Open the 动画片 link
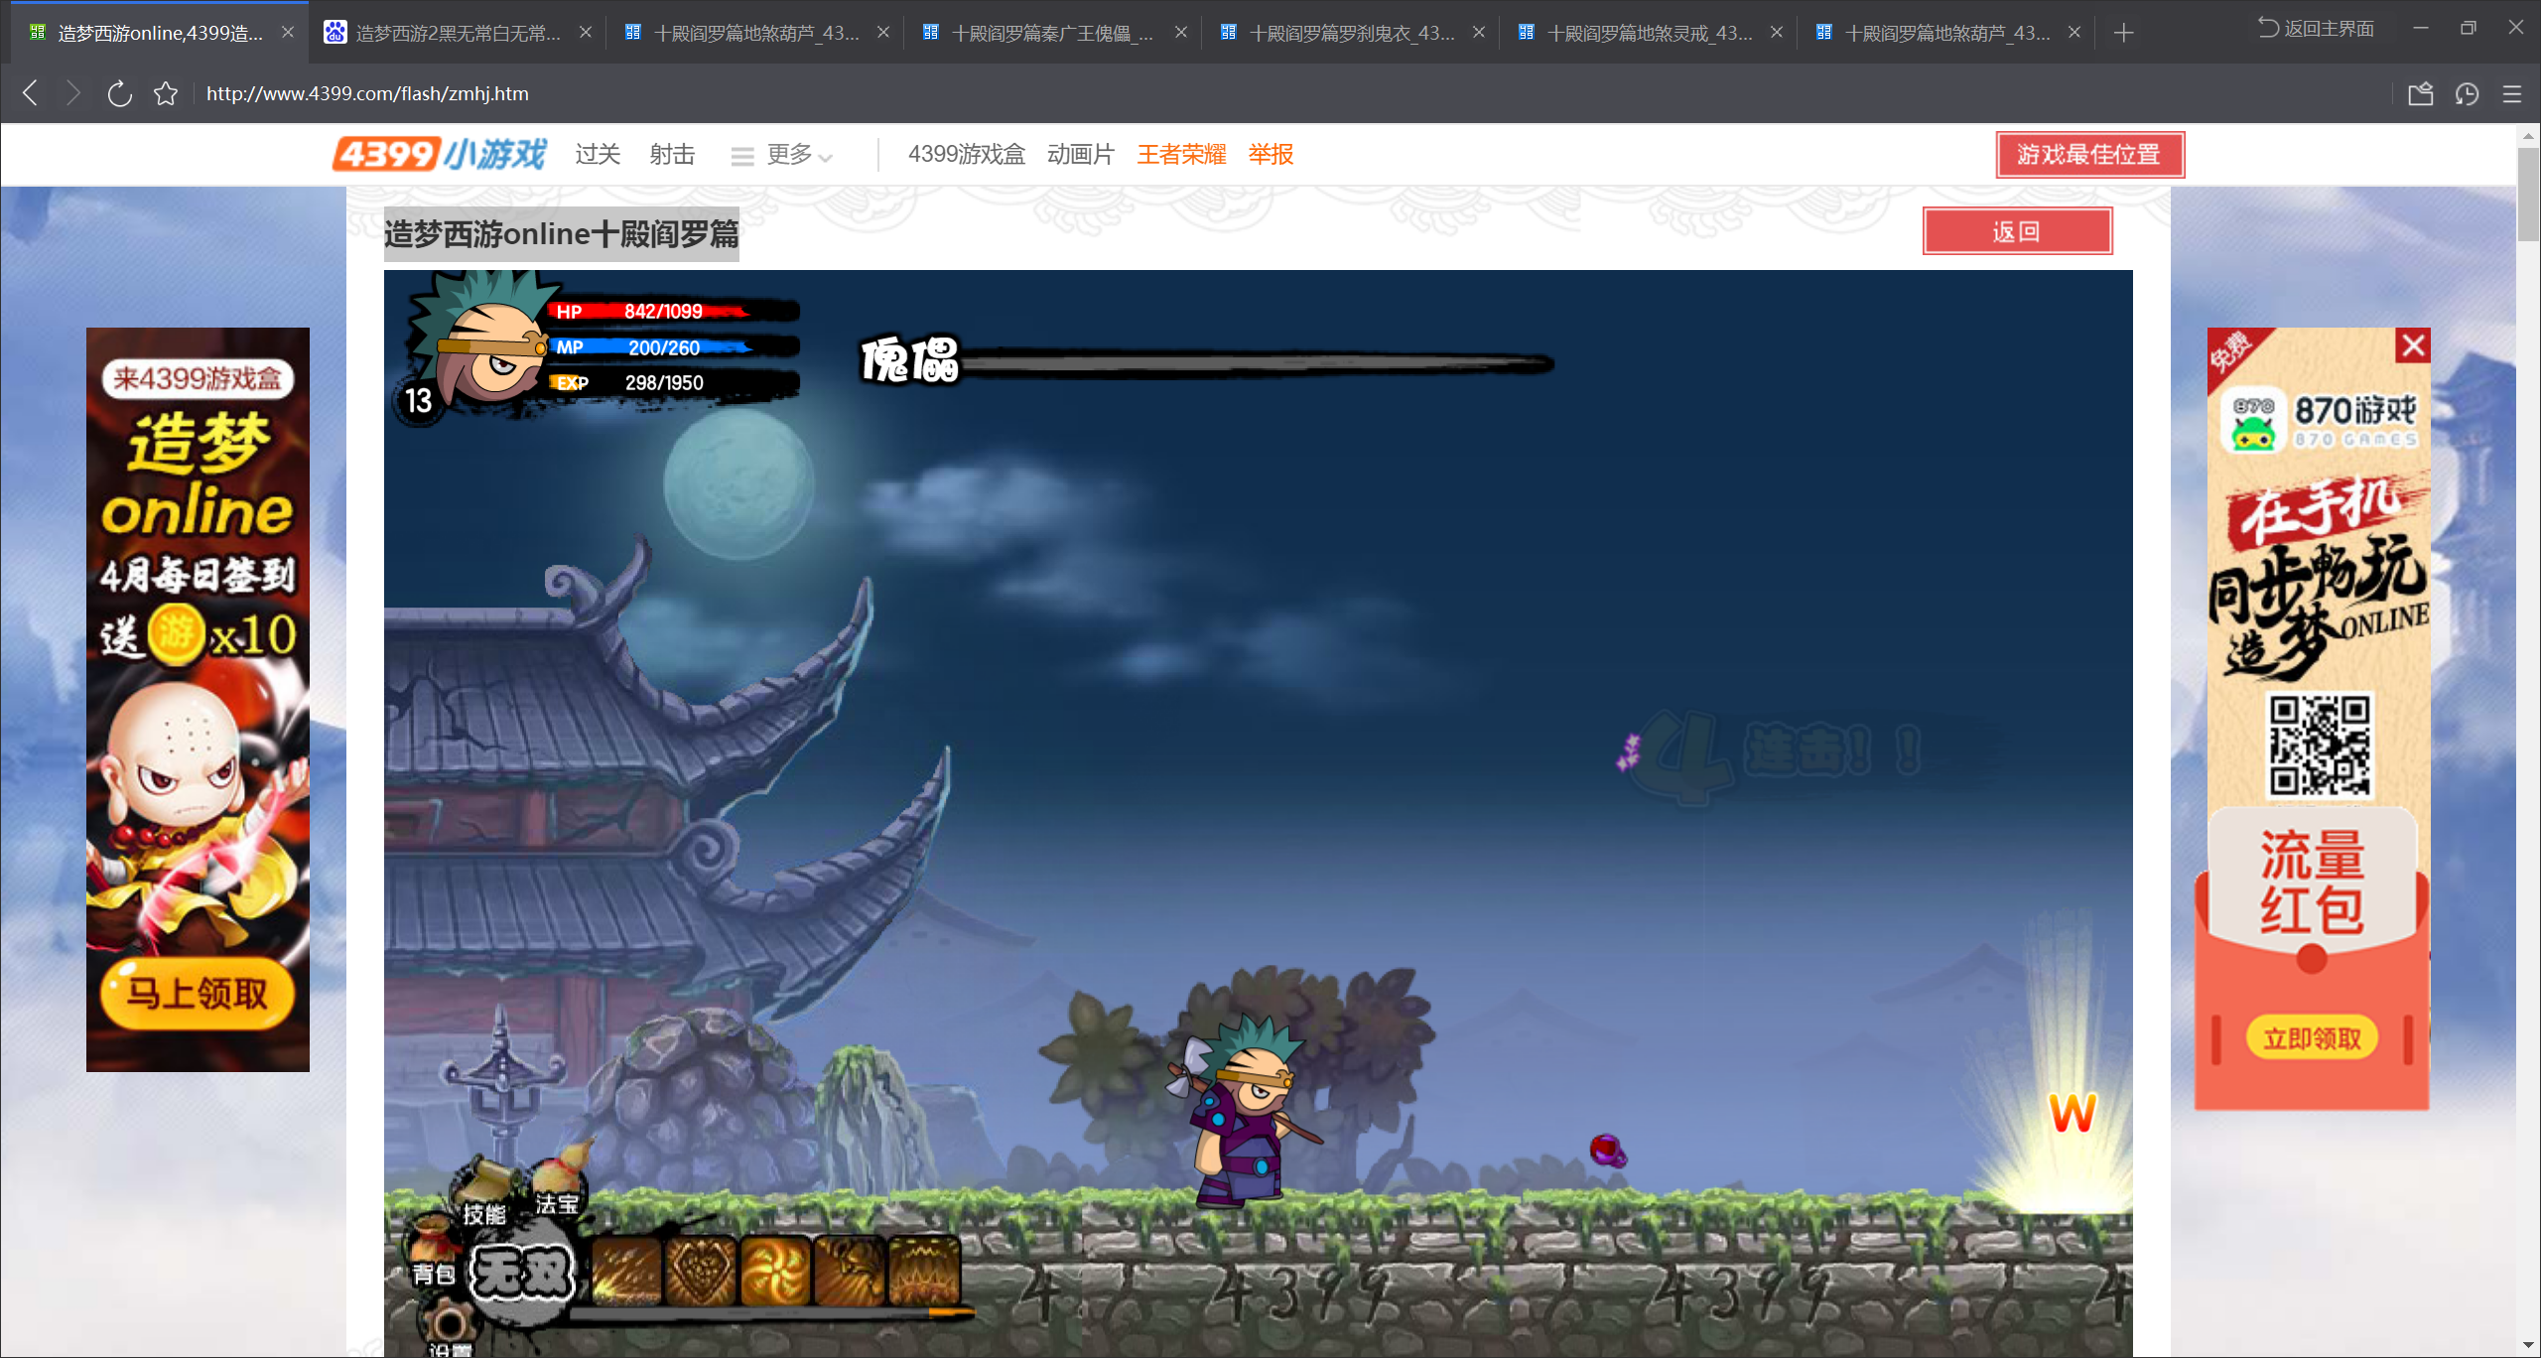2541x1358 pixels. pos(1081,155)
